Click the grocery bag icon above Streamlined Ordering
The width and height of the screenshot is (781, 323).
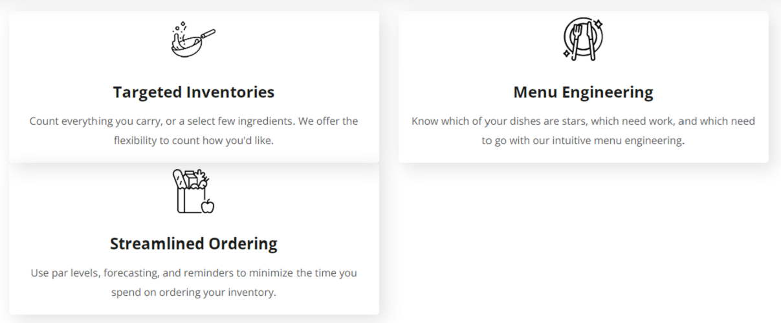[x=190, y=193]
